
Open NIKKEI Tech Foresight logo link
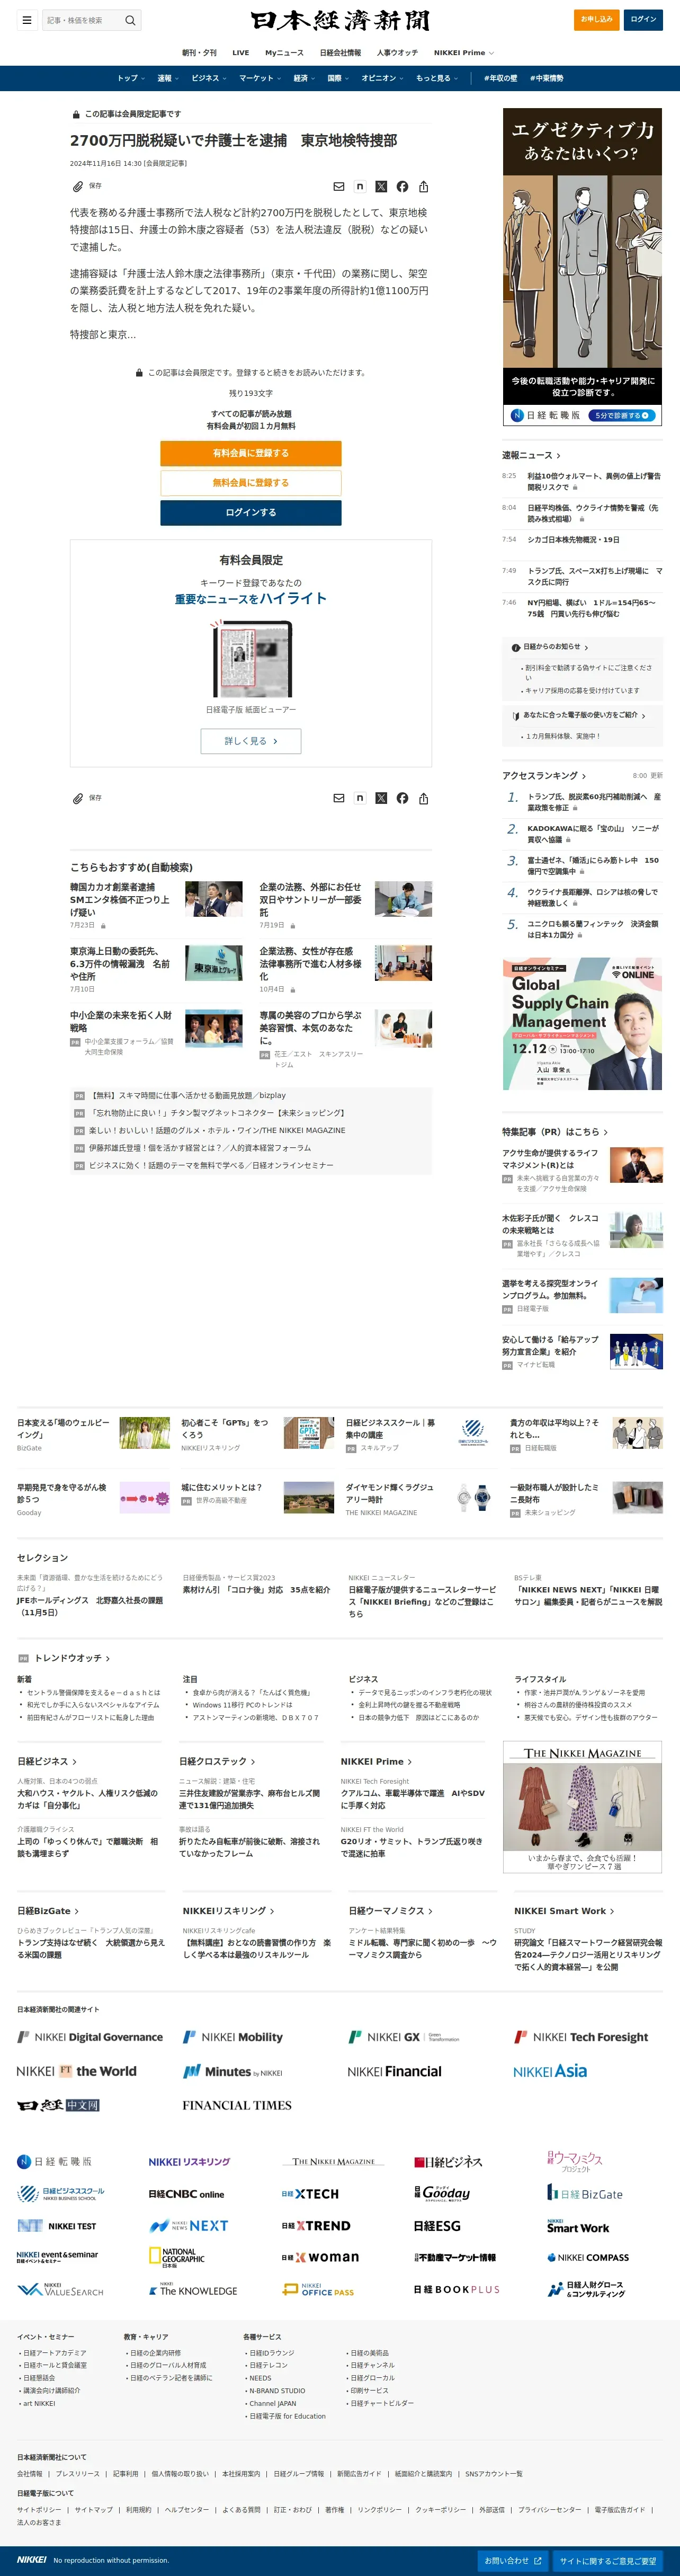tap(581, 2037)
